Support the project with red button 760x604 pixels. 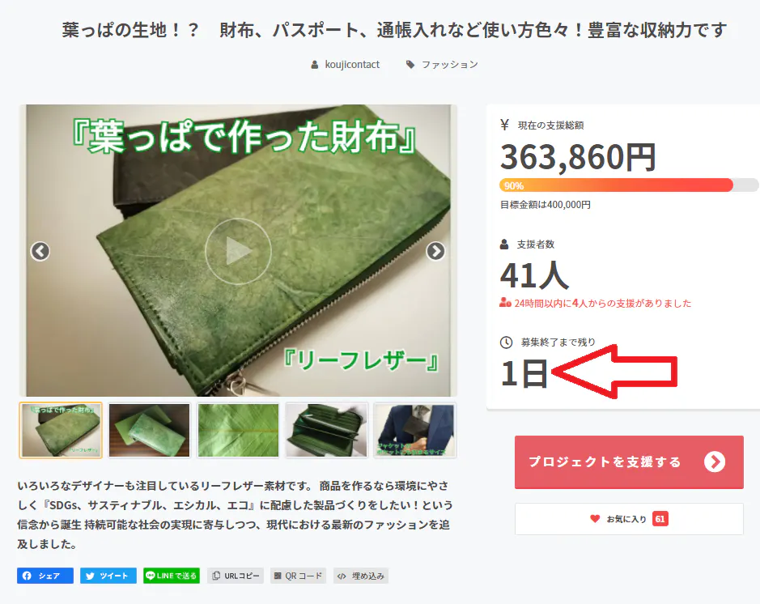(629, 462)
